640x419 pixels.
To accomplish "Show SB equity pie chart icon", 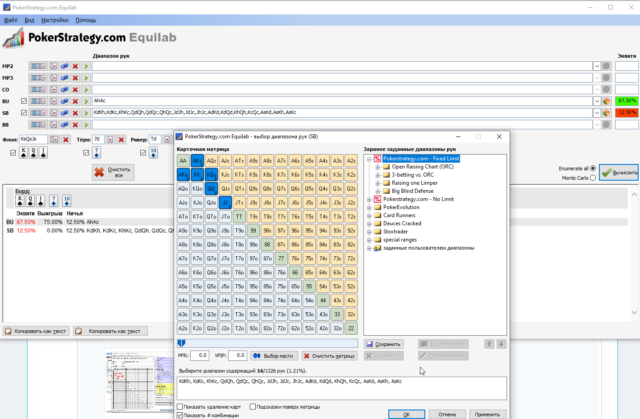I will point(607,113).
